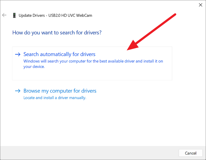Screen dimensions: 206x160
Task: Click the arrow beside Browse my computer
Action: coord(18,91)
